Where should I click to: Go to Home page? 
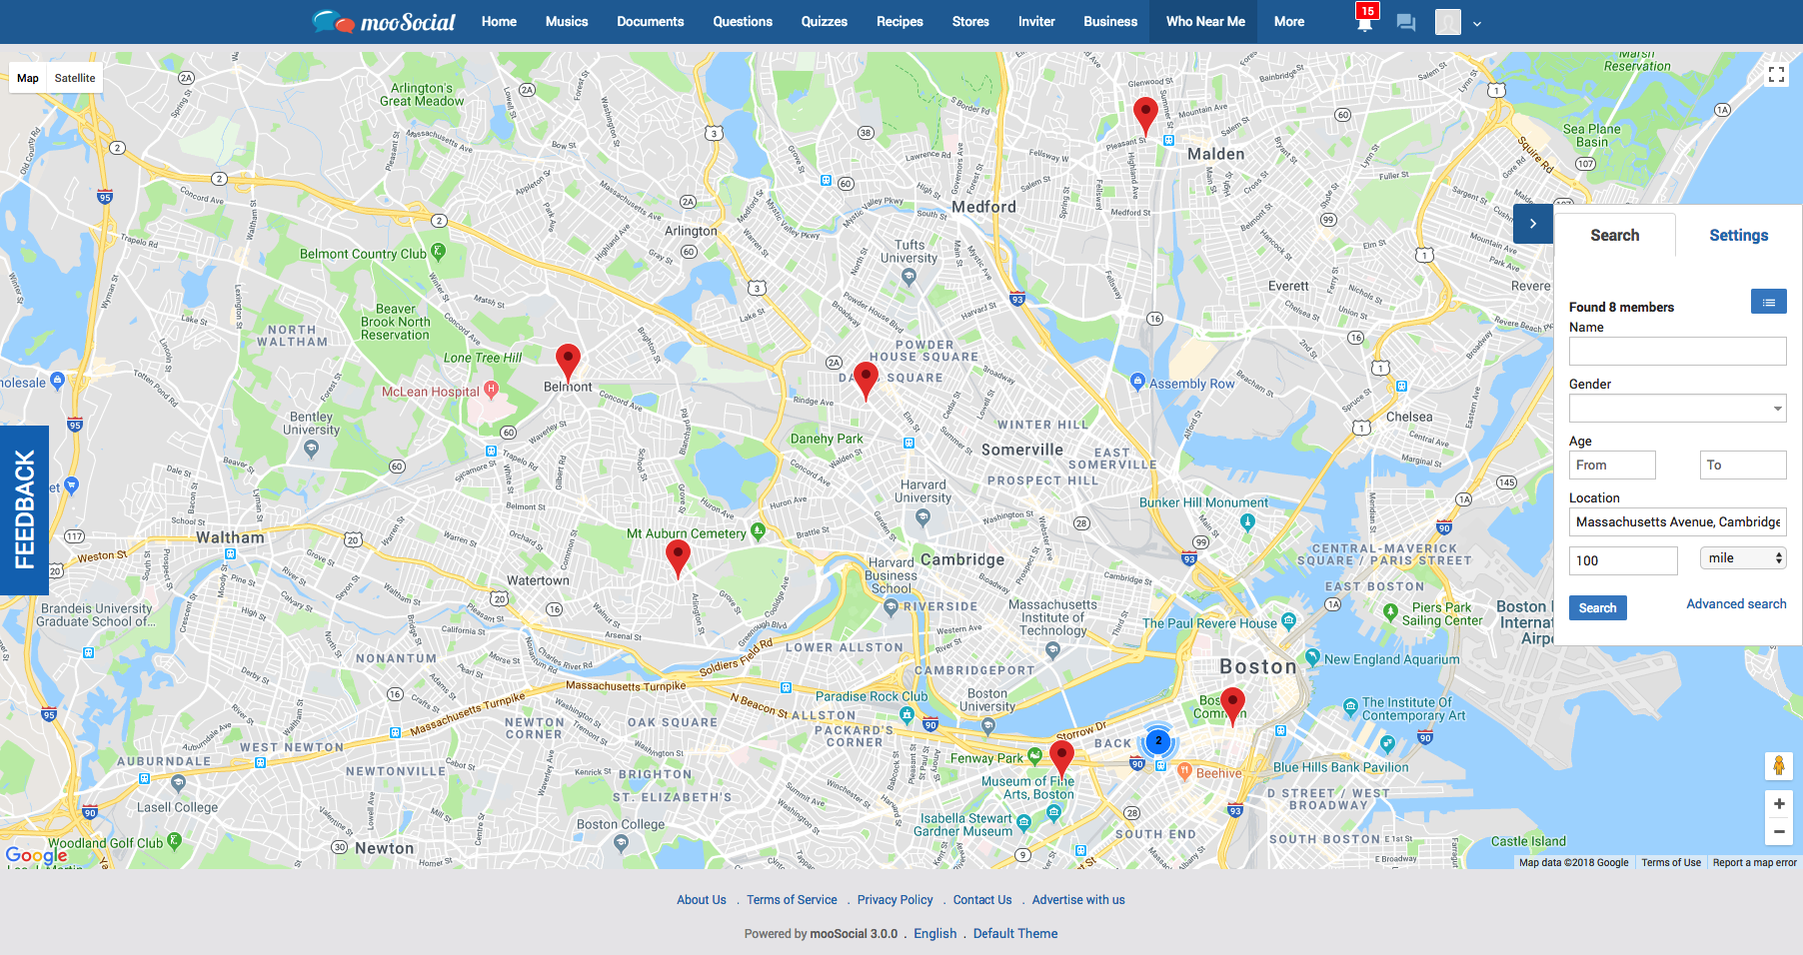coord(499,21)
